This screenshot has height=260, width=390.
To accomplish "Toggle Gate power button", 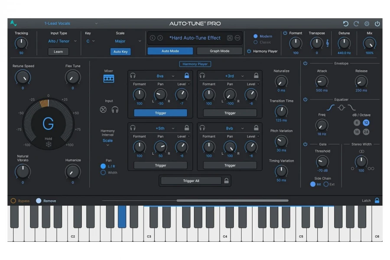I will [305, 144].
